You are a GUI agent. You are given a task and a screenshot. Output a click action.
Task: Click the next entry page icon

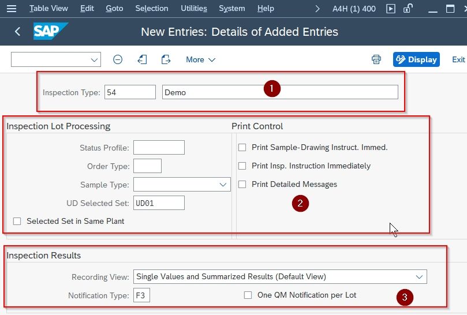tap(166, 59)
